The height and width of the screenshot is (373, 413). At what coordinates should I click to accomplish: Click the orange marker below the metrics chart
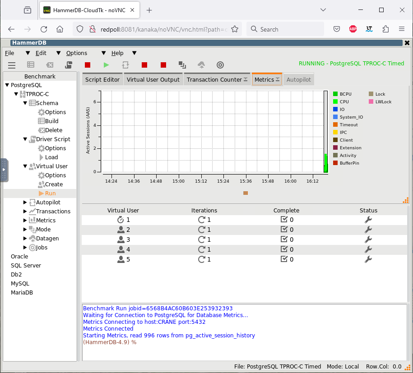[246, 193]
